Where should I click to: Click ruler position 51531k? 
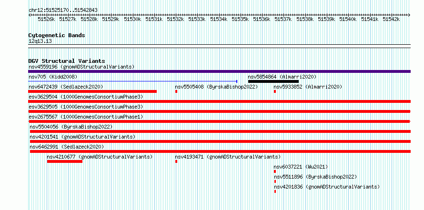point(154,19)
